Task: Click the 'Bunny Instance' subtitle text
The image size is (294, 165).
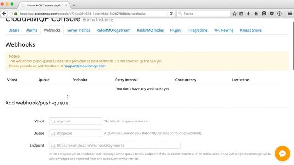Action: click(x=98, y=20)
